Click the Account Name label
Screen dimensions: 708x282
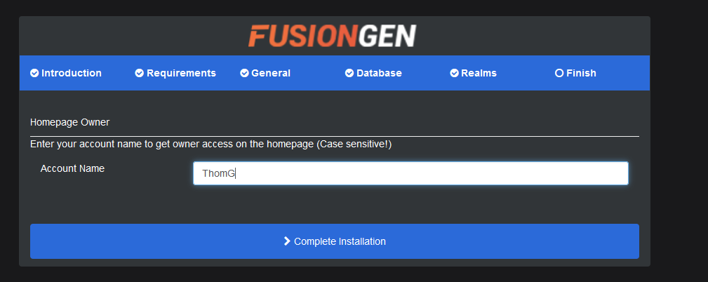click(72, 168)
